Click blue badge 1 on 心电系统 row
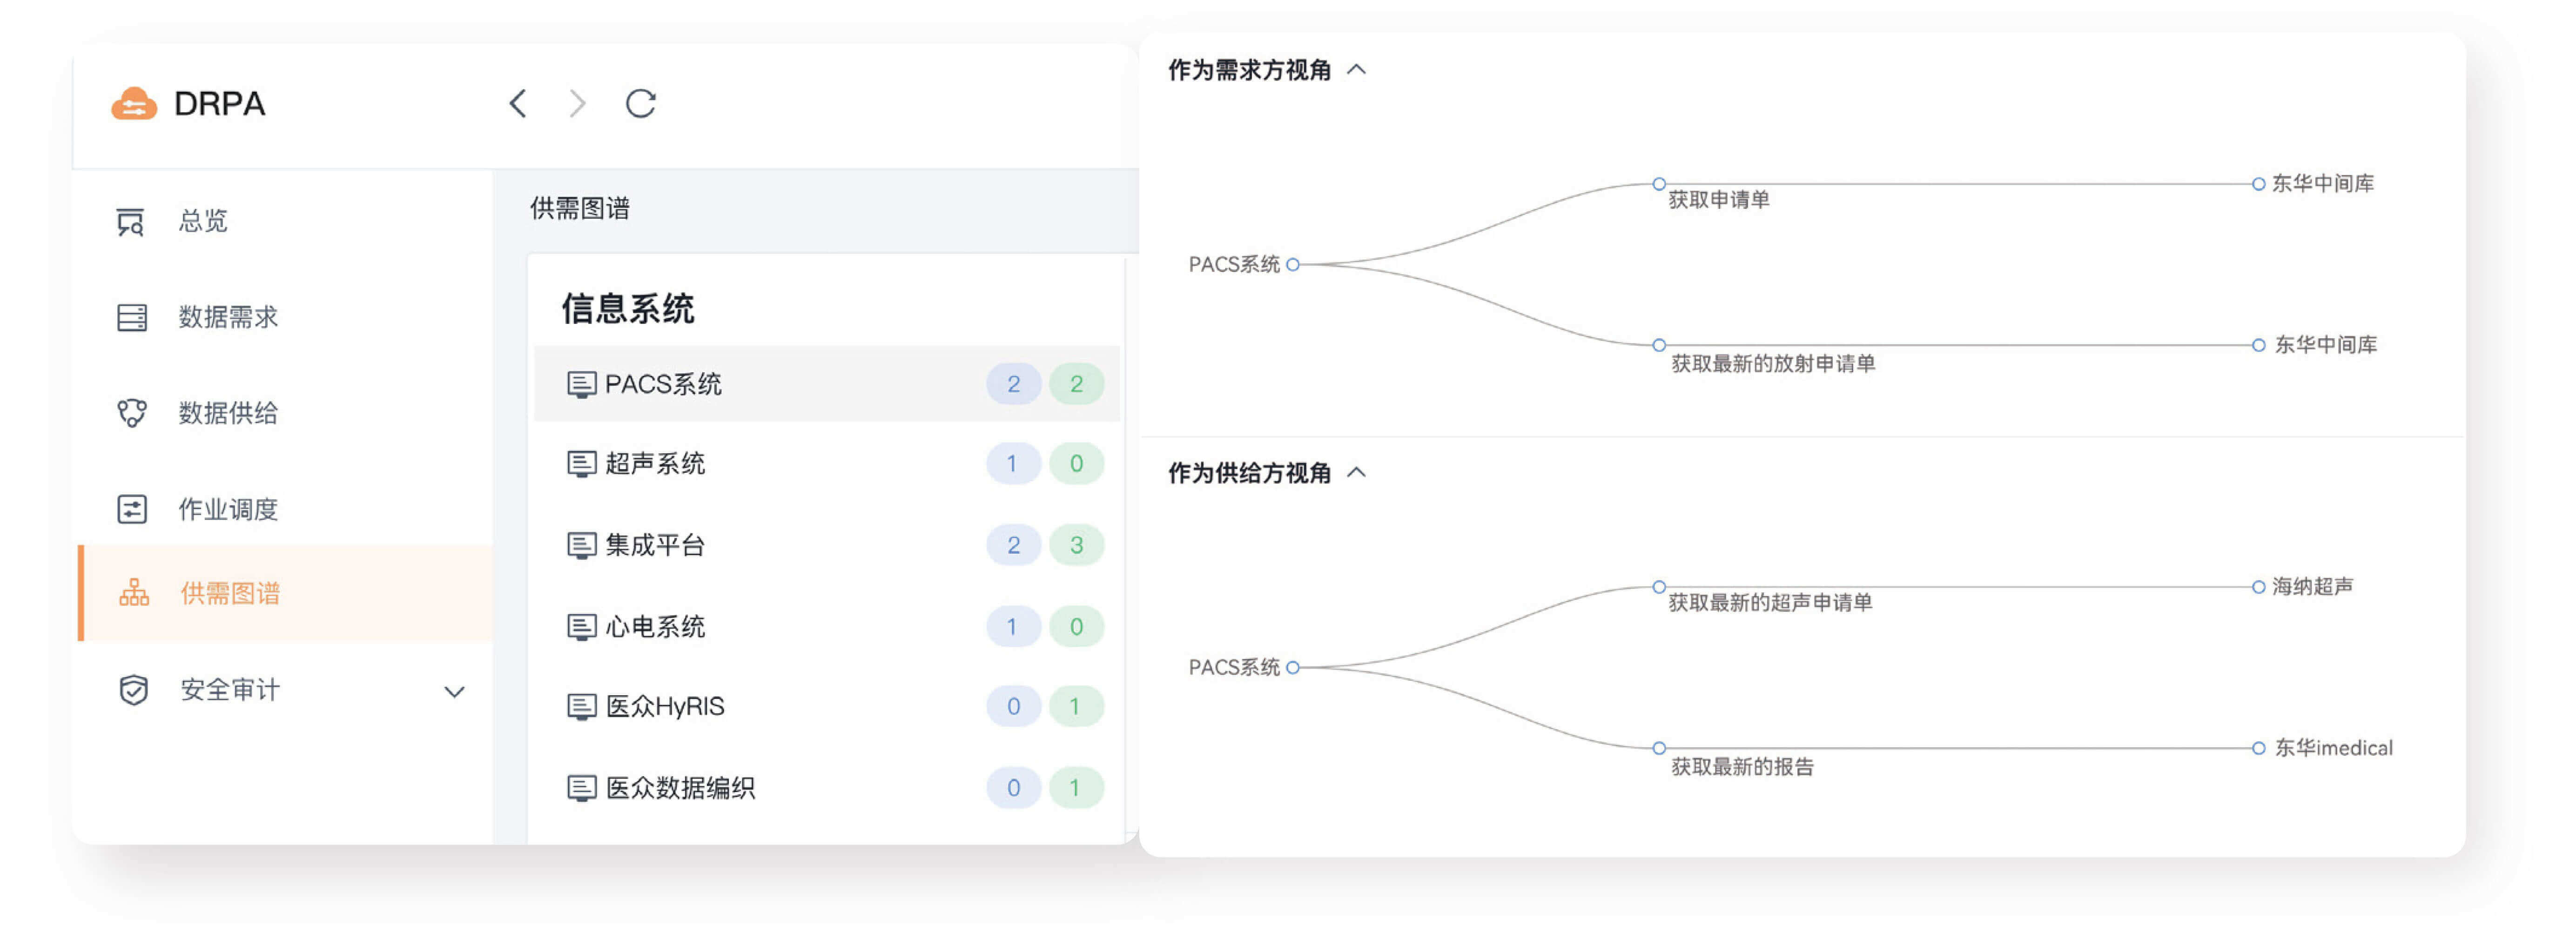The width and height of the screenshot is (2576, 933). (x=1013, y=627)
